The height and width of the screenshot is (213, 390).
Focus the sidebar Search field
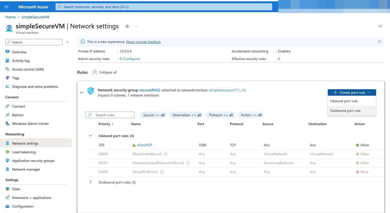(34, 42)
